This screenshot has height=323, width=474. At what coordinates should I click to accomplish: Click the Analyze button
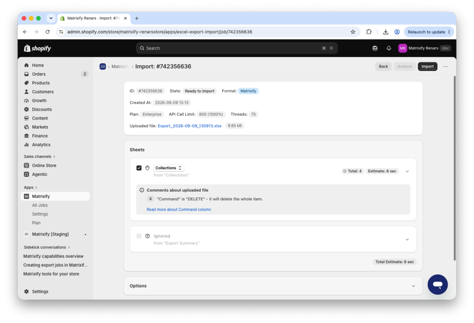[x=405, y=67]
